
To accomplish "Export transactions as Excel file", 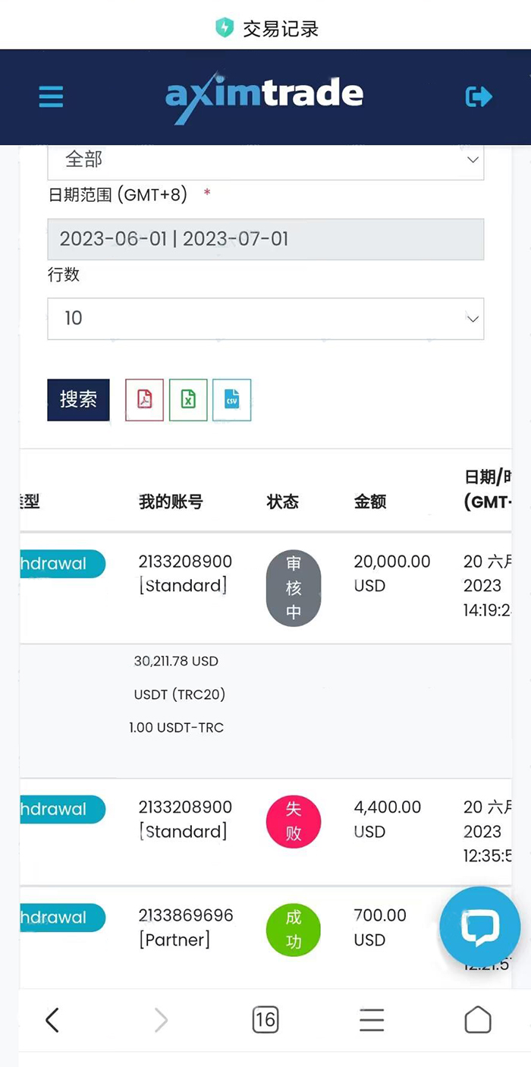I will 188,399.
